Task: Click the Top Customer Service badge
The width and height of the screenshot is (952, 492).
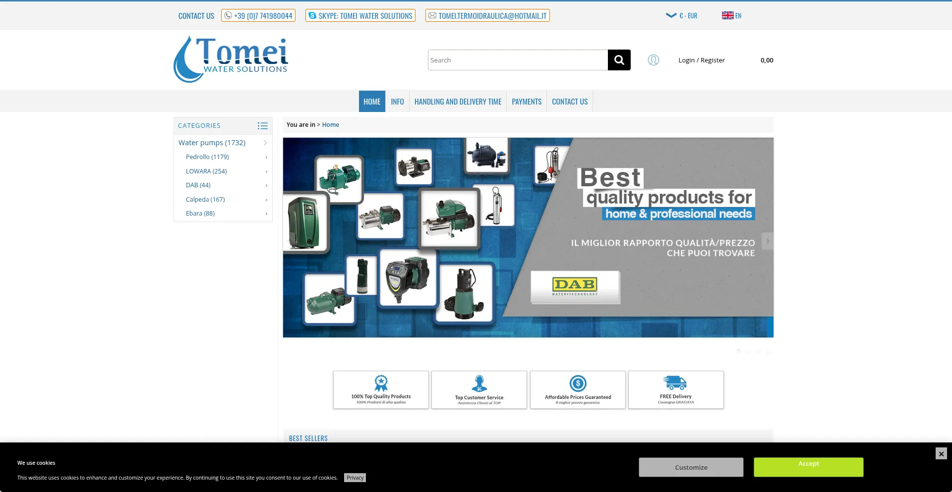Action: click(x=479, y=389)
